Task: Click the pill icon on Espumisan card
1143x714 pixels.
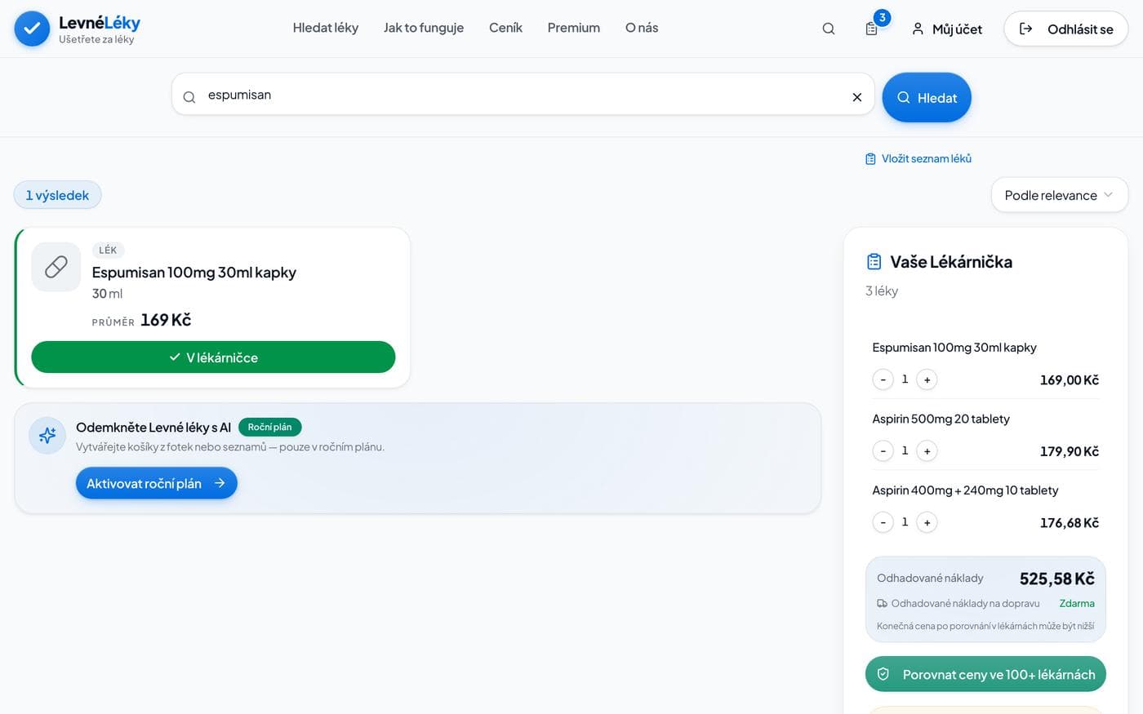Action: (56, 267)
